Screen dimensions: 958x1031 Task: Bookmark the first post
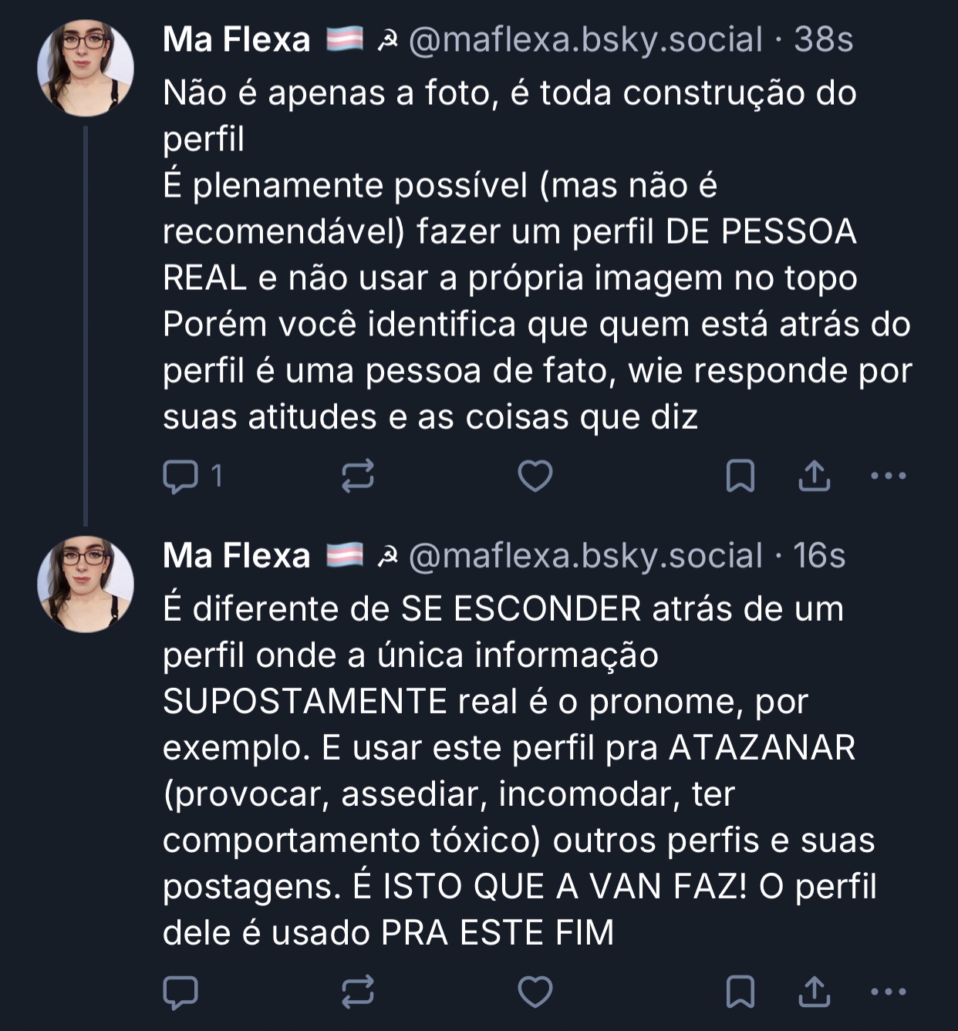click(740, 476)
